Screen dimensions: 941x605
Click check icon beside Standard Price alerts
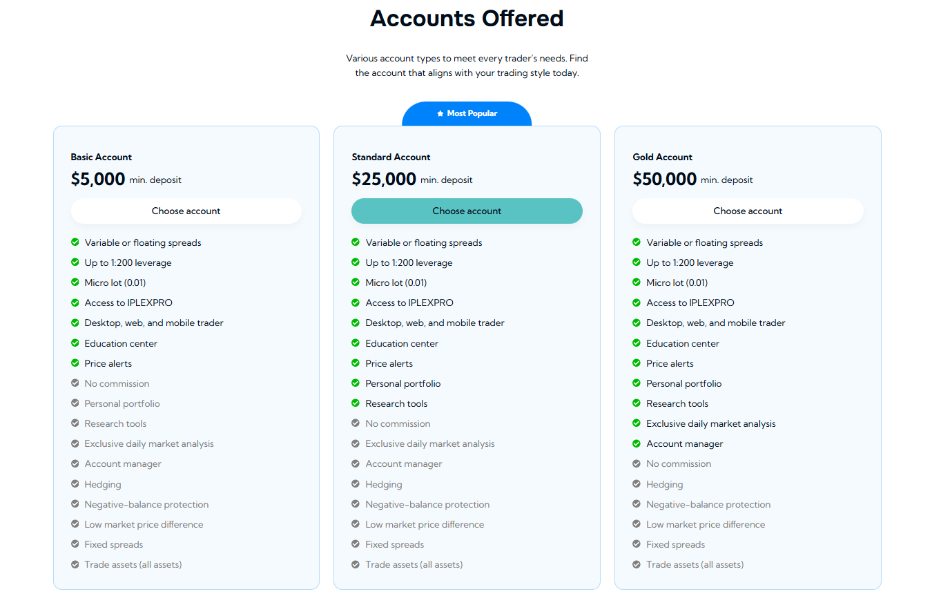coord(356,363)
